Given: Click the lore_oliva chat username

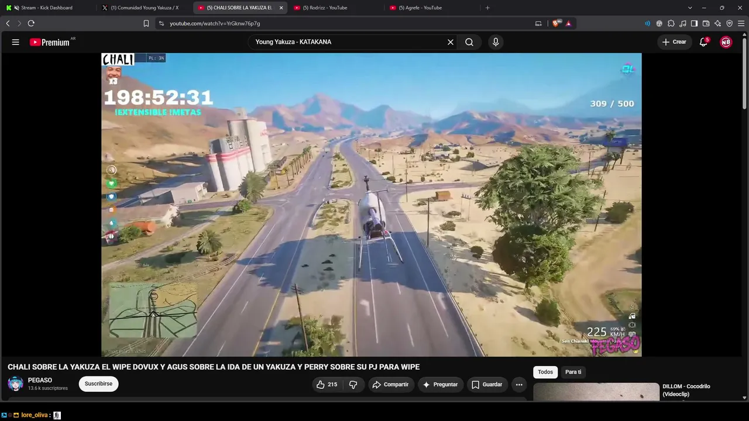Looking at the screenshot, I should [35, 415].
